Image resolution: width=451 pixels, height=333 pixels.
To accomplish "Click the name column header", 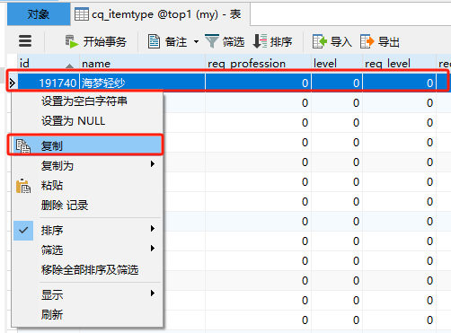I will tap(142, 63).
